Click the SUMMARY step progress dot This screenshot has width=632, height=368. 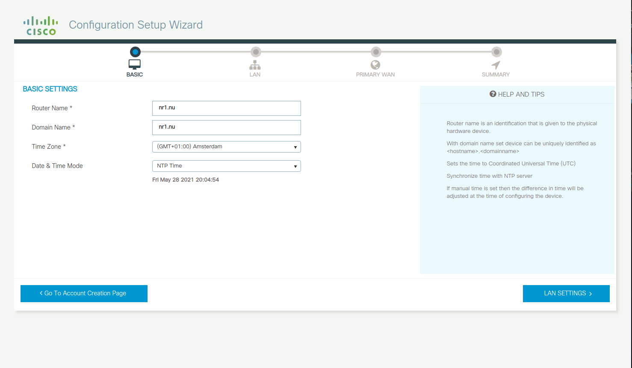point(496,52)
